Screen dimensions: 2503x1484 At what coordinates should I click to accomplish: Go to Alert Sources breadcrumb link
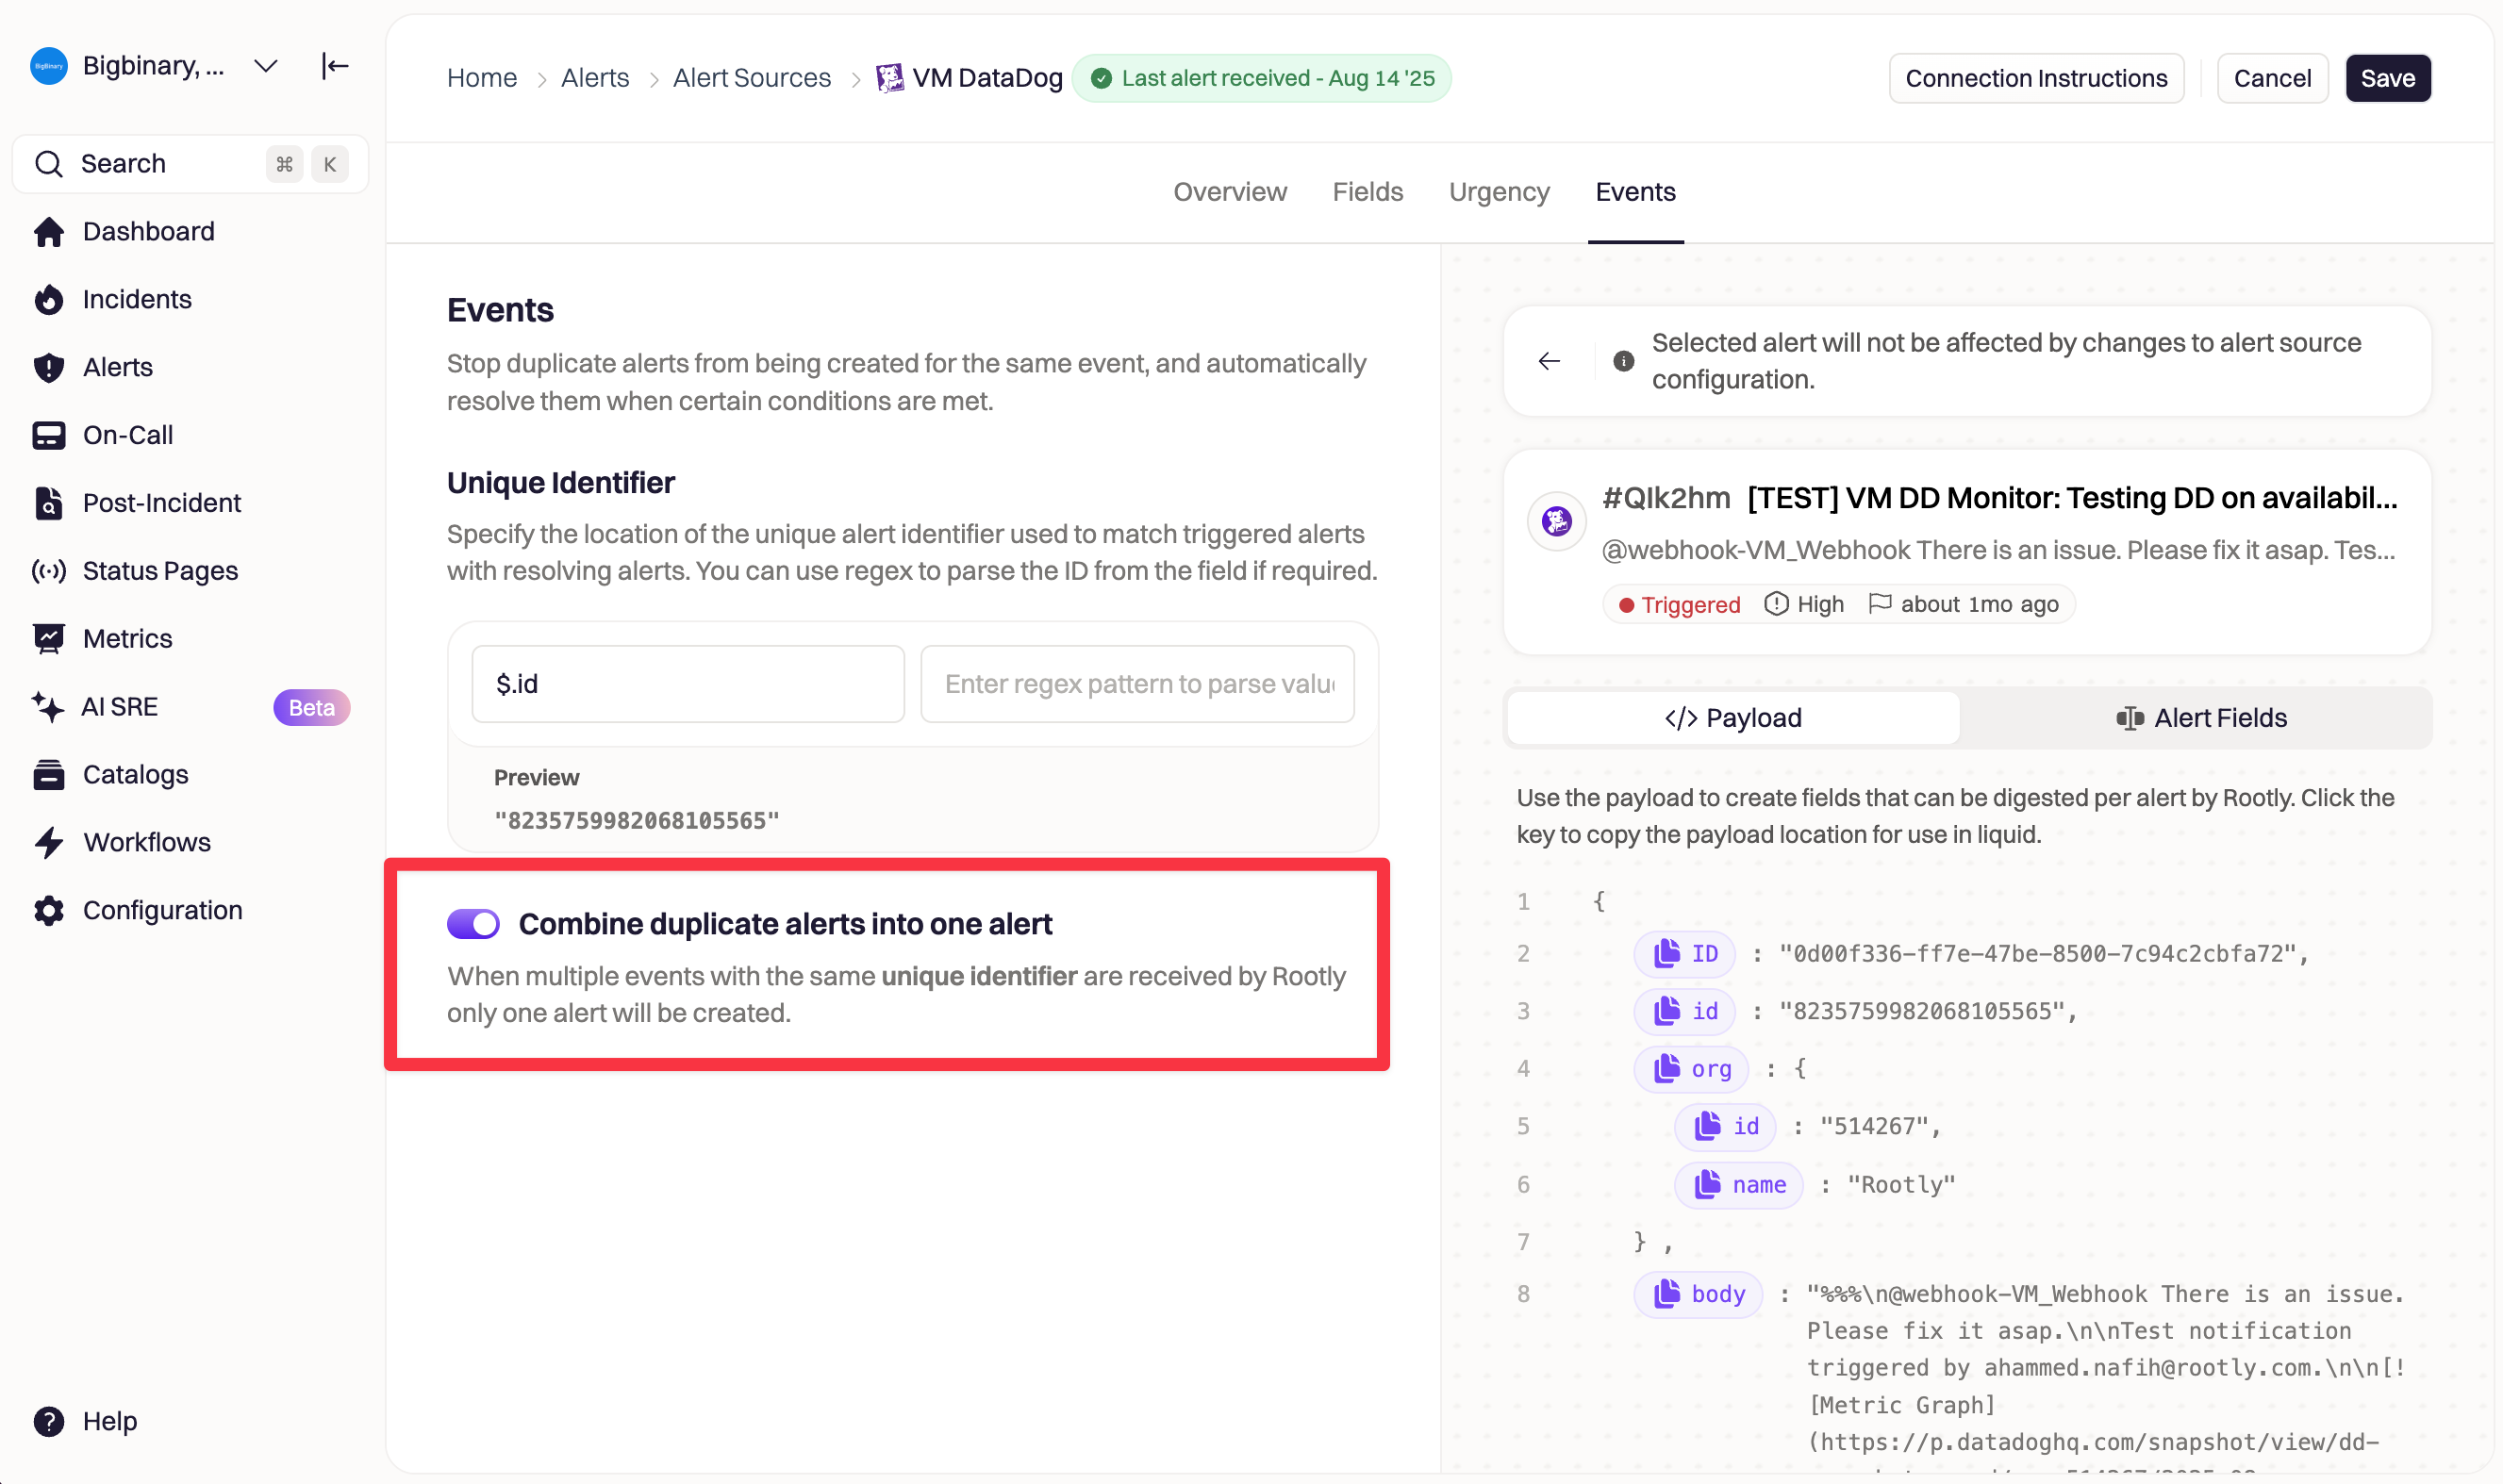coord(751,78)
